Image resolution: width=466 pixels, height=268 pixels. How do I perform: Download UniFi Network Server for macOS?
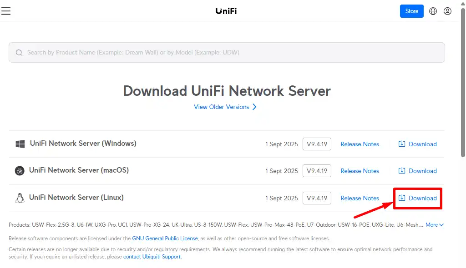point(417,171)
